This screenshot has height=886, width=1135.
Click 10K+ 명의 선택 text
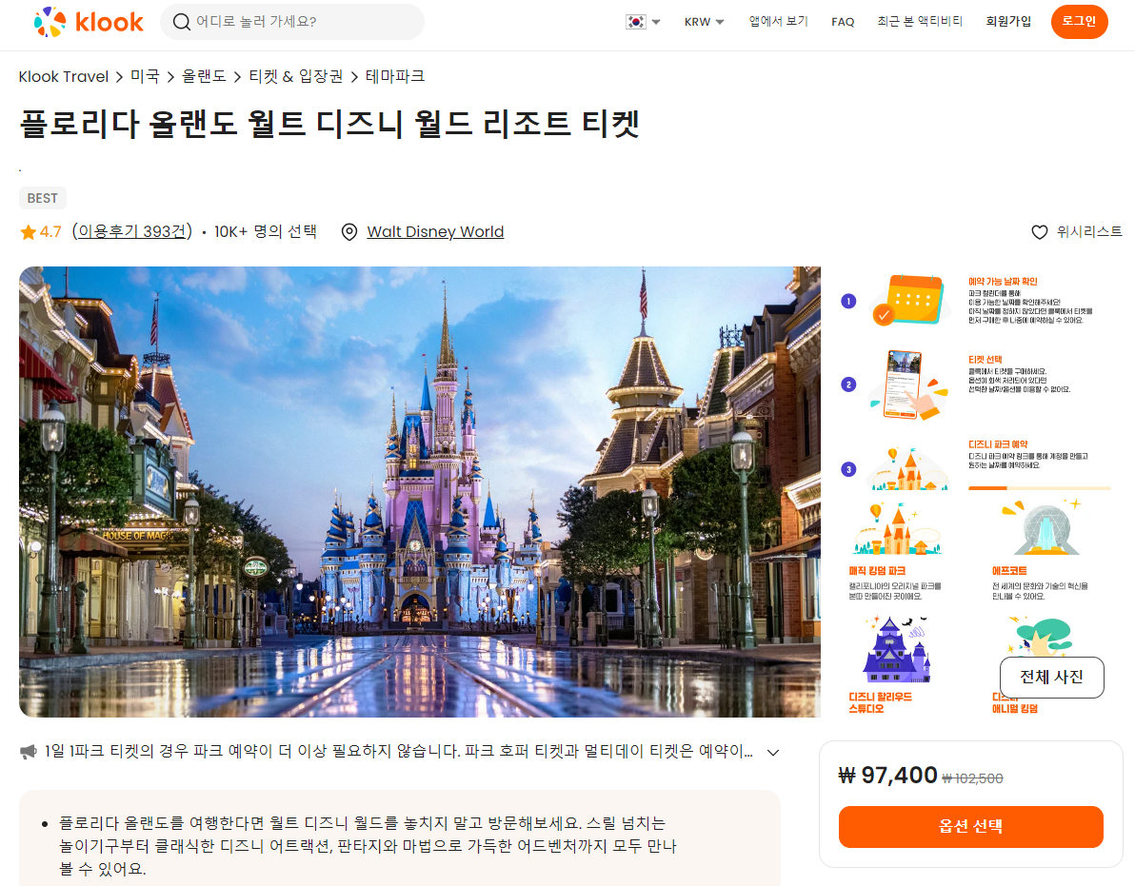pyautogui.click(x=266, y=231)
